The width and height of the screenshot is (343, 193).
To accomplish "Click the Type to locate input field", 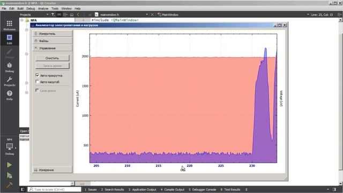I will tap(55, 189).
